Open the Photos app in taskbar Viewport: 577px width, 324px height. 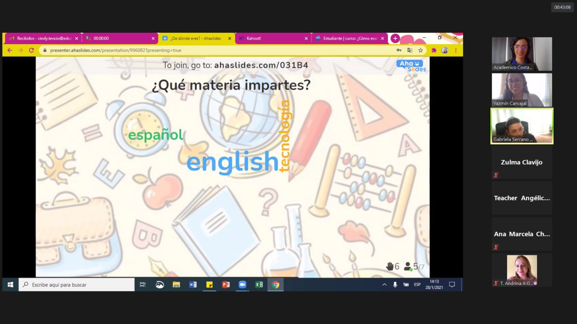(160, 285)
